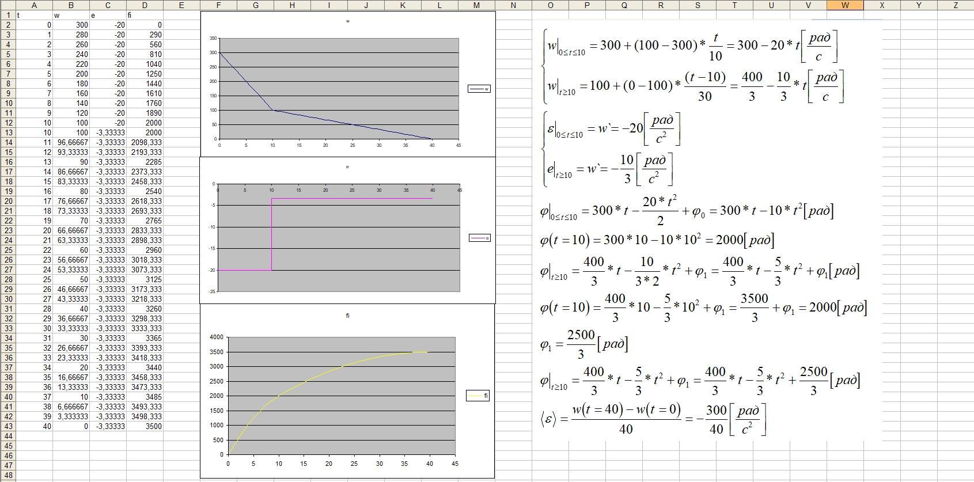Select the cell containing 3485

[145, 397]
